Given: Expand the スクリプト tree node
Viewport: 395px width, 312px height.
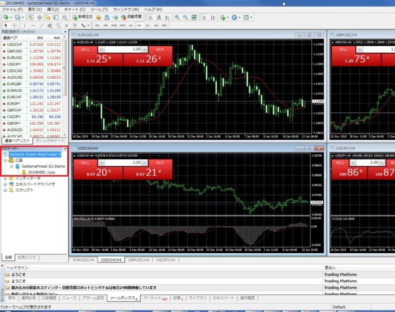Looking at the screenshot, I should click(x=5, y=190).
